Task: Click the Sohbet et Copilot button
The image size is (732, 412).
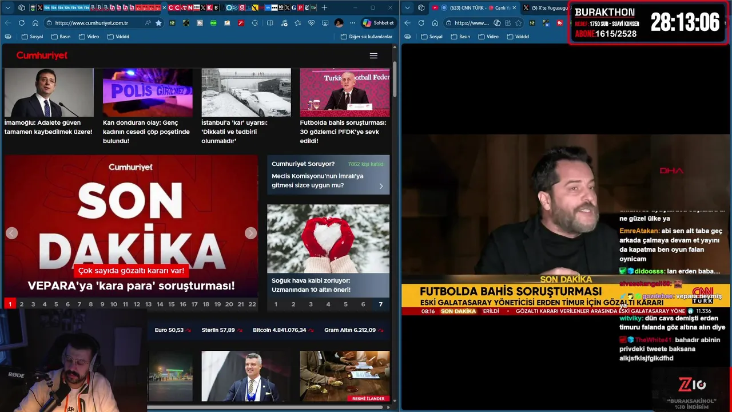Action: [379, 23]
